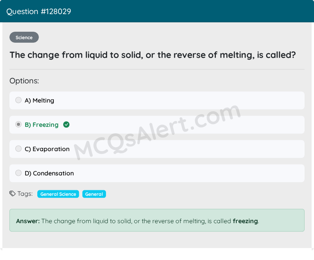Click the MCQsAlert.com watermark
314x260 pixels.
(x=157, y=132)
